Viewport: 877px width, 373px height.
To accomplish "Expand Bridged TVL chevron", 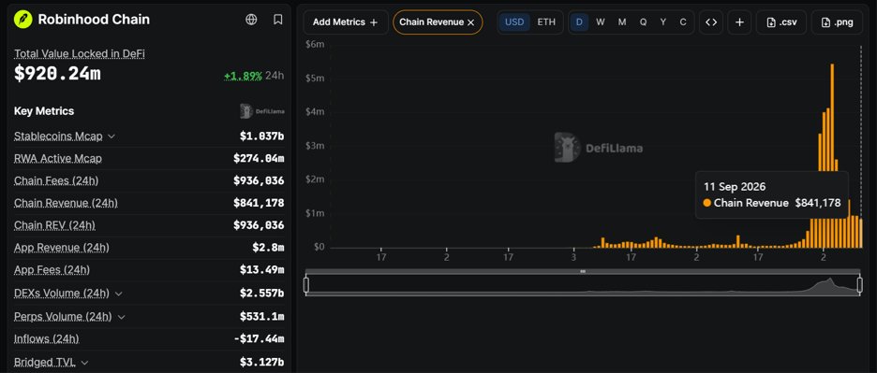I will tap(84, 363).
